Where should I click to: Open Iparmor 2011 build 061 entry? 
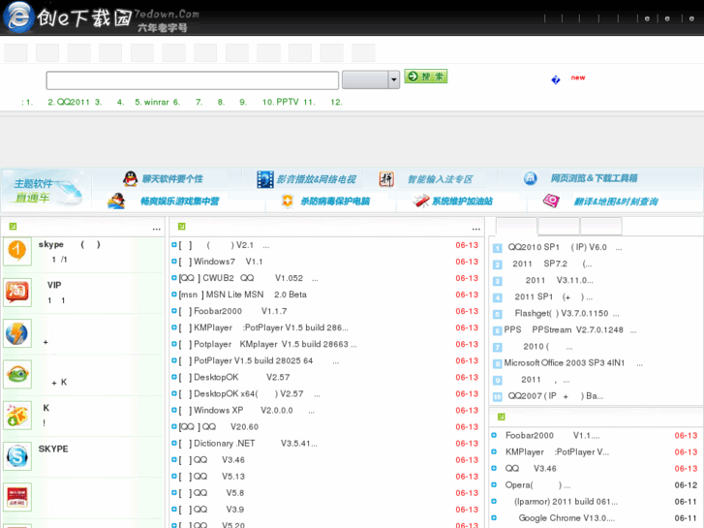point(566,502)
